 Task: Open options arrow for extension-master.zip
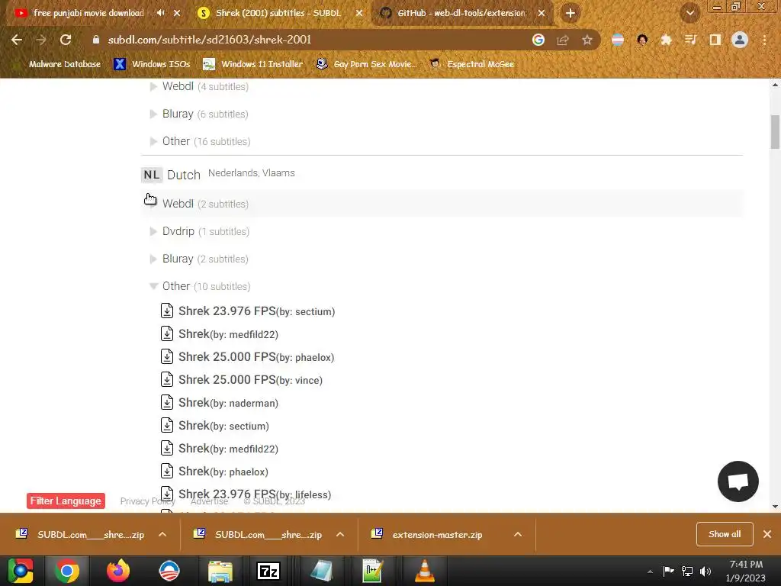[x=518, y=534]
